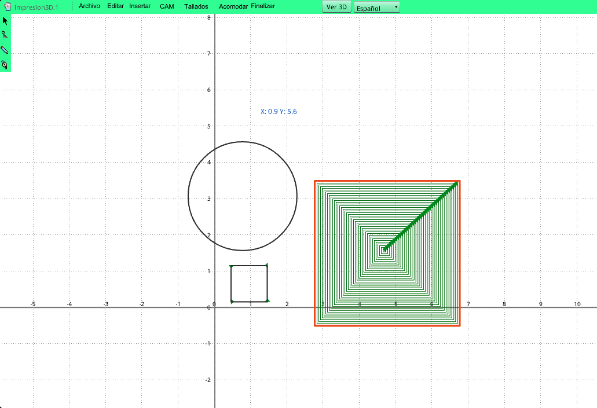The width and height of the screenshot is (597, 408).
Task: Select the arrow pointer tool
Action: point(5,21)
